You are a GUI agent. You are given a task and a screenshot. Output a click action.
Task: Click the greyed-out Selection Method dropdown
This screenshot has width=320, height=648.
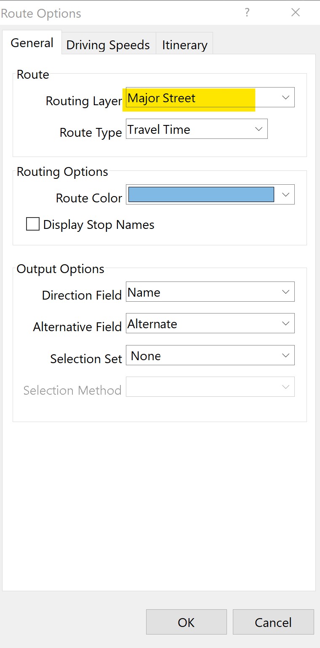(210, 387)
